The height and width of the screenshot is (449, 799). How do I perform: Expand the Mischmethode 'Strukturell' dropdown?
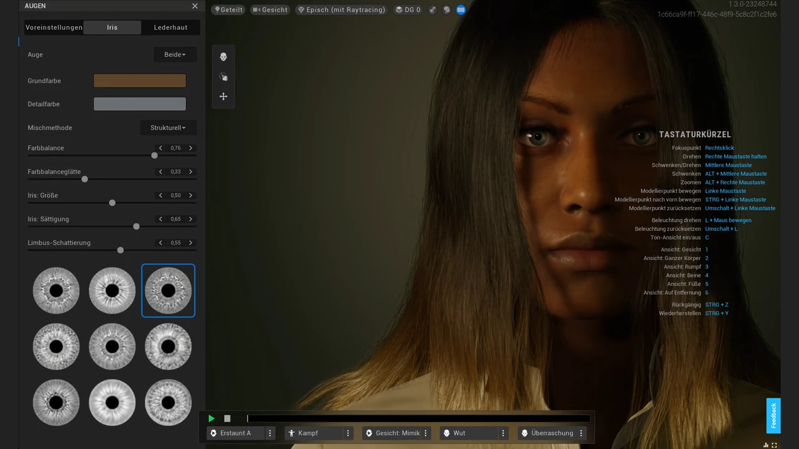[x=168, y=128]
